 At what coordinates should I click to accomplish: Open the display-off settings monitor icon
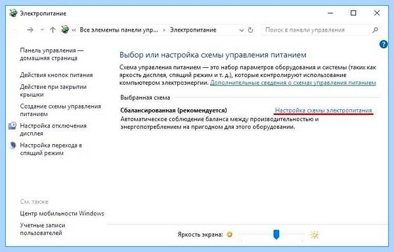[x=12, y=126]
